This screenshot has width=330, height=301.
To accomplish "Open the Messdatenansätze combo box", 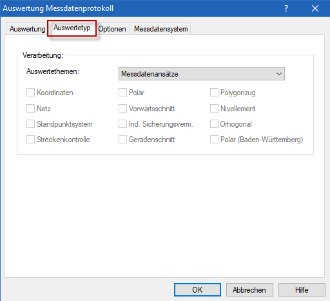I will click(202, 74).
